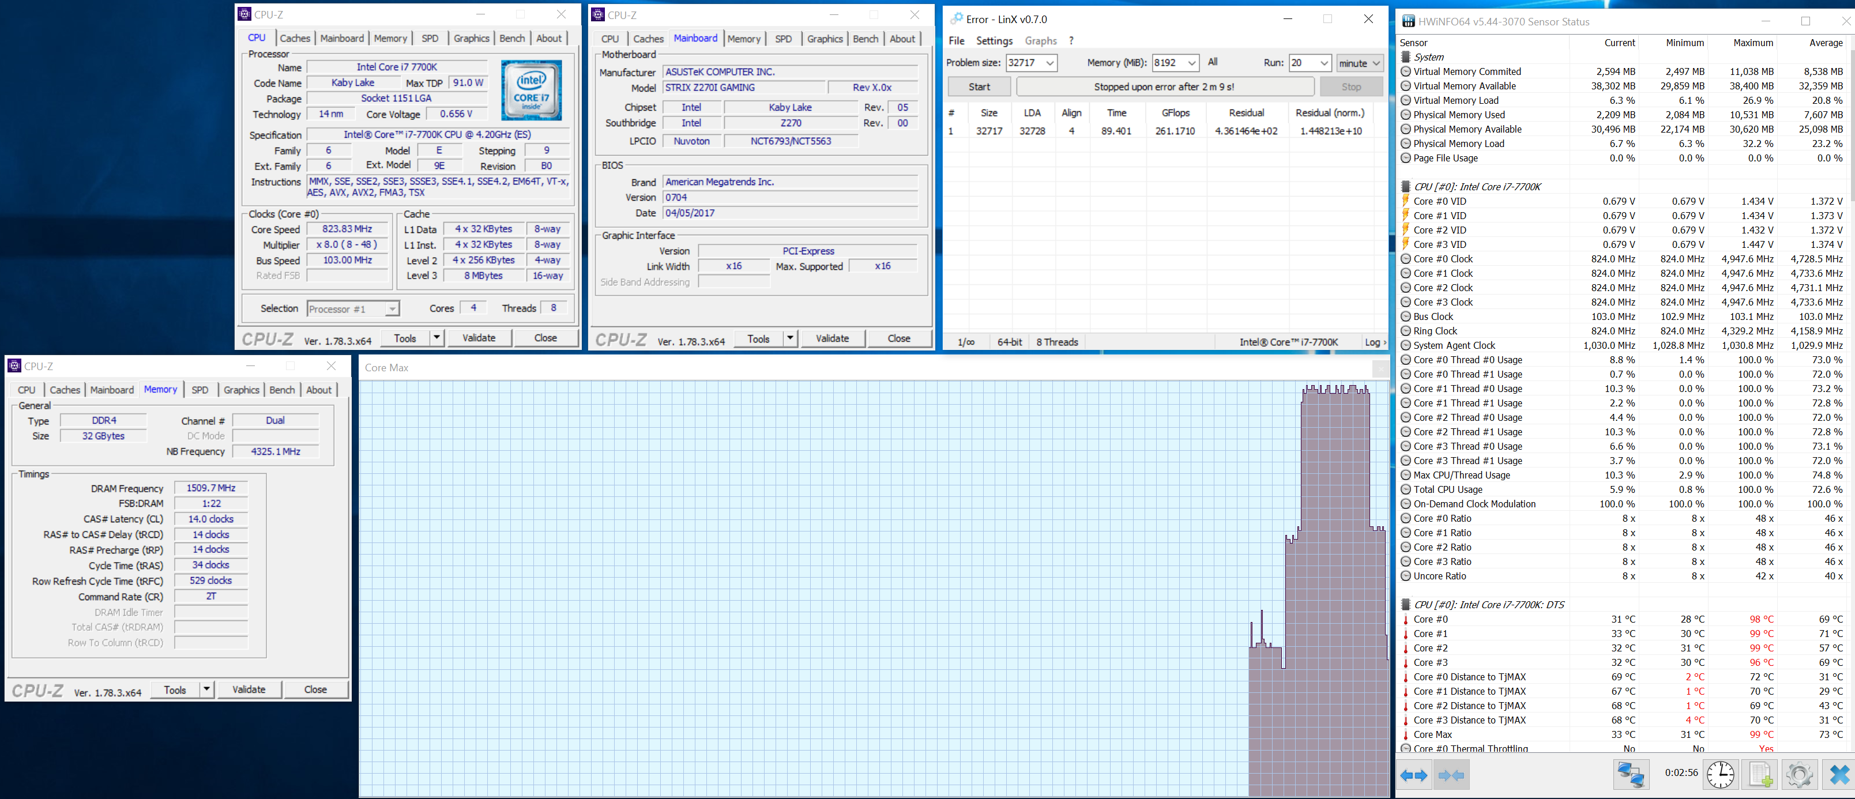1855x799 pixels.
Task: Switch to SPD tab in CPU-Z Mainboard window
Action: click(784, 39)
